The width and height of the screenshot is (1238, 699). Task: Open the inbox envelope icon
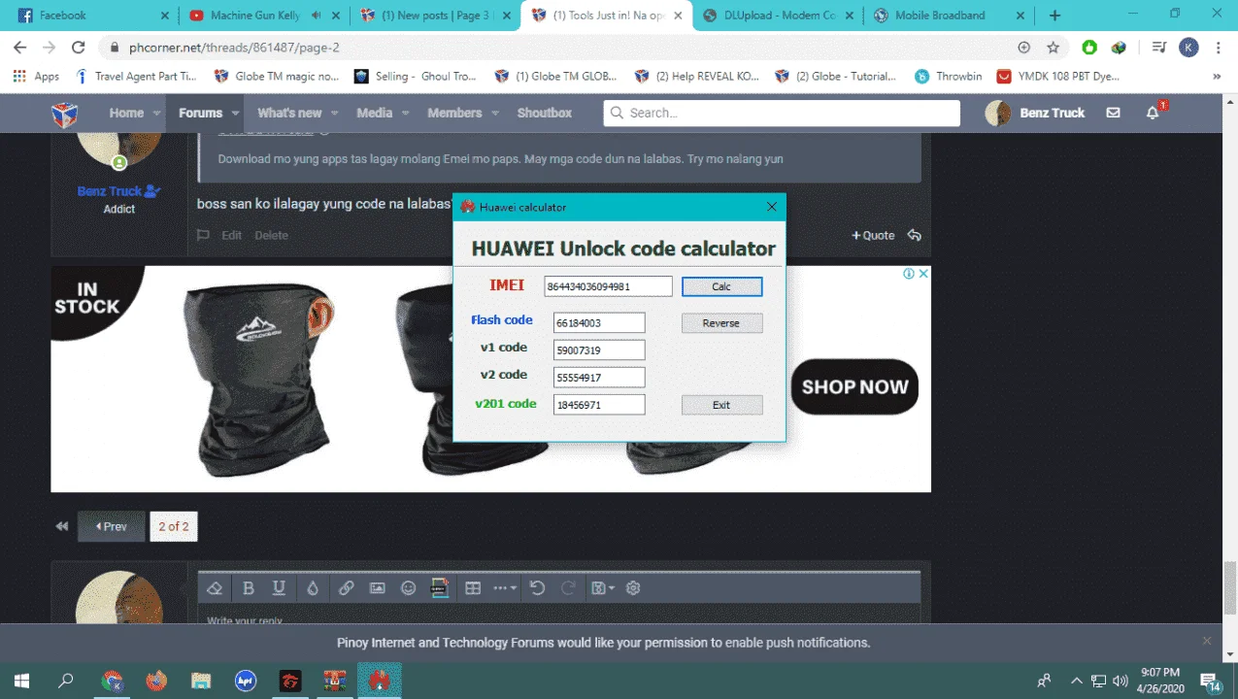point(1113,113)
